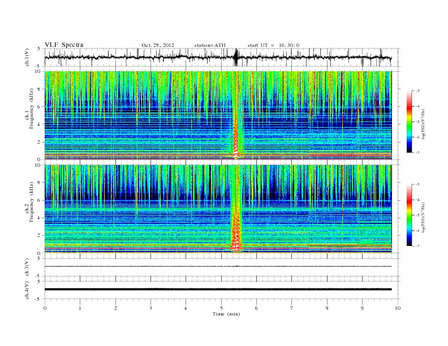Click time-axis tick label "9"
Viewport: 448px width, 346px height.
[362, 308]
